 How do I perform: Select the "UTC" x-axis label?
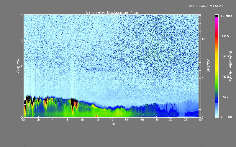coord(112,124)
